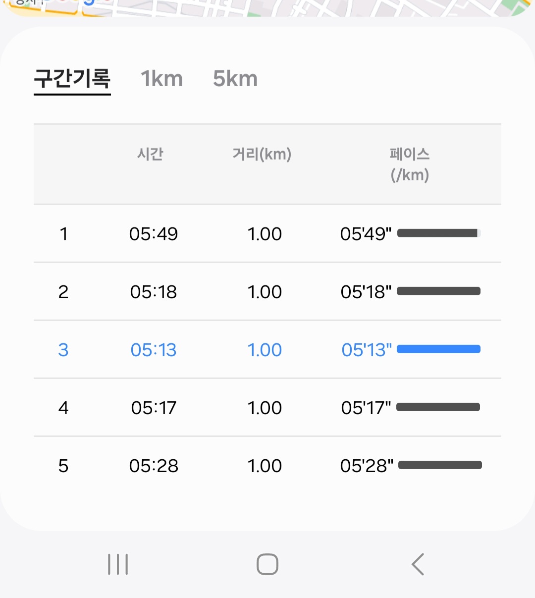535x598 pixels.
Task: Click the 05'17" pace value
Action: (x=366, y=408)
